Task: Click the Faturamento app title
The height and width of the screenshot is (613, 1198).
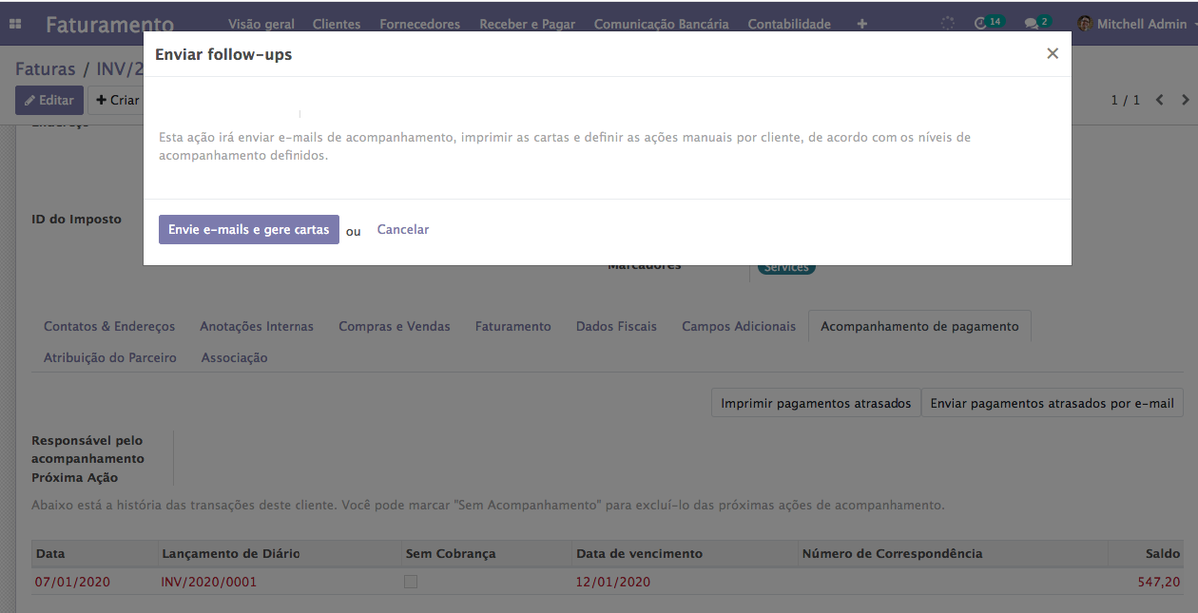Action: (x=110, y=25)
